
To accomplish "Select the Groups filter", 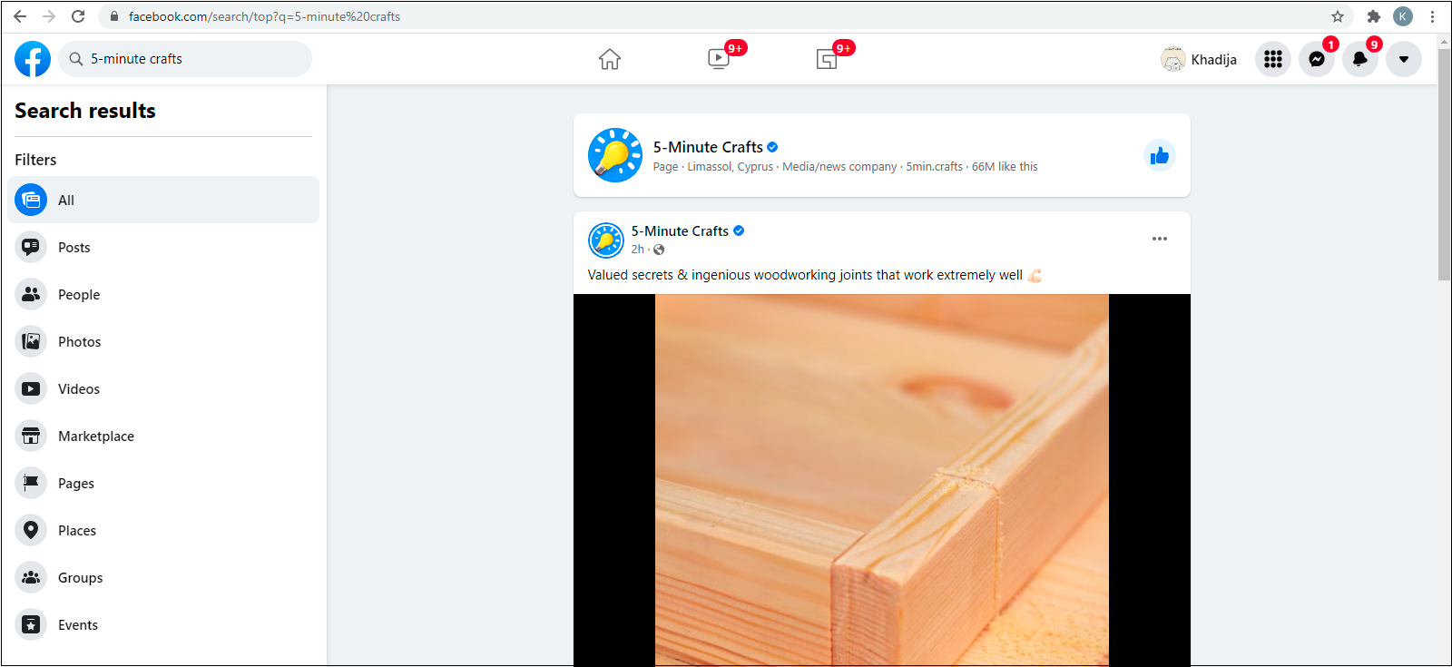I will tap(163, 577).
